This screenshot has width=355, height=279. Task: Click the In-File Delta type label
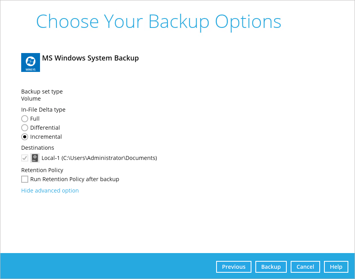tap(43, 109)
